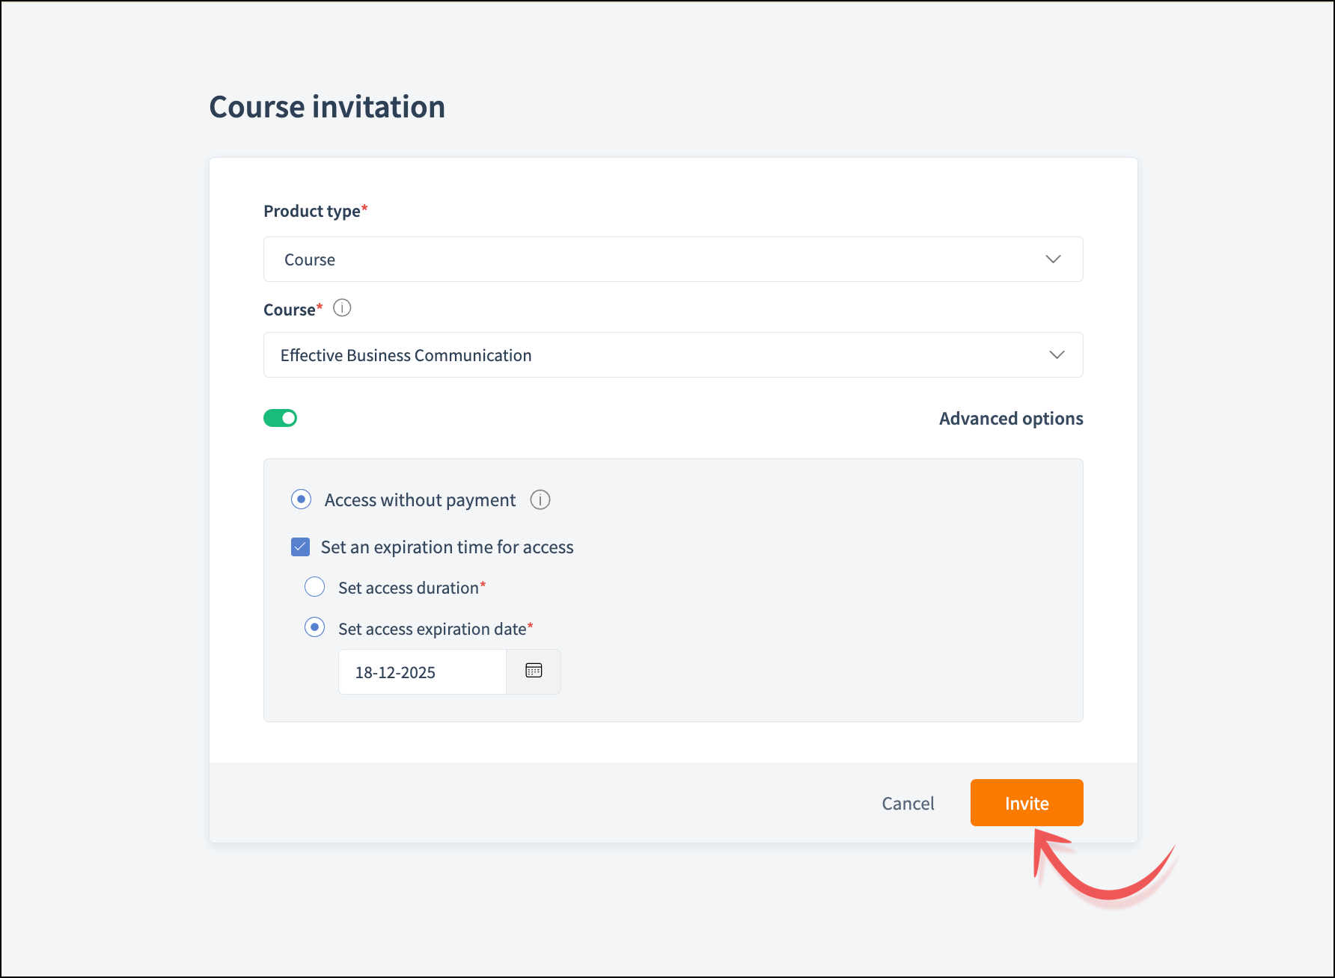Click the orange Invite button

click(1026, 803)
